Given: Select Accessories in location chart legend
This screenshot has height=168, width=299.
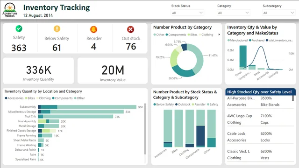Looking at the screenshot, I should 14,98.
